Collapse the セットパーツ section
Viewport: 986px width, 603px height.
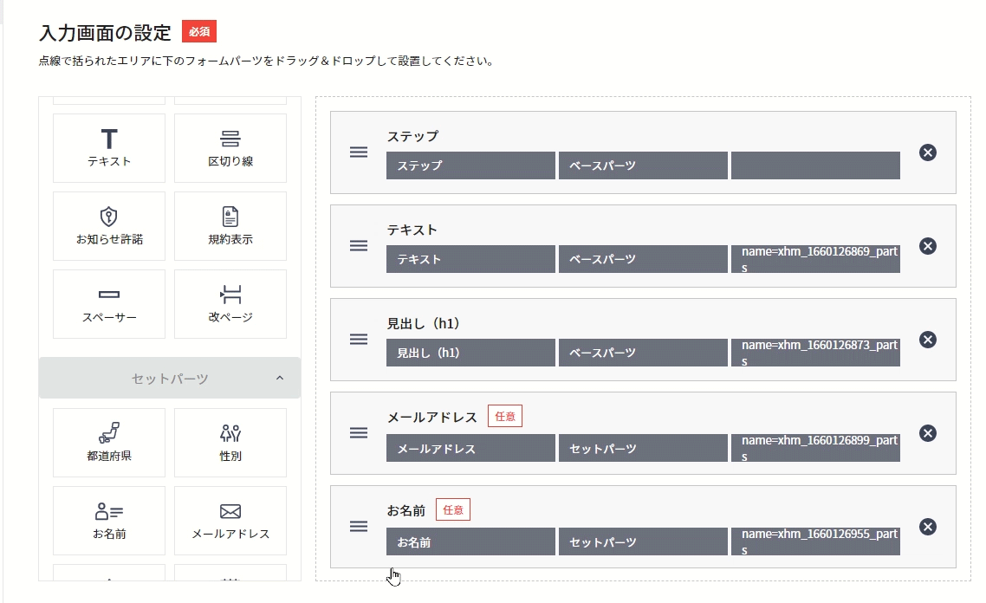tap(278, 379)
